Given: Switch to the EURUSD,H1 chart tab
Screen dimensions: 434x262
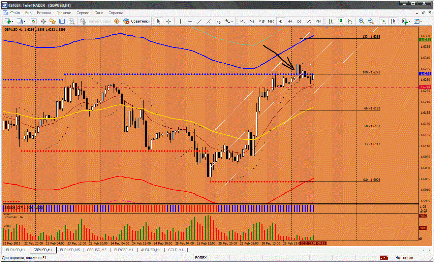Looking at the screenshot, I should pyautogui.click(x=15, y=250).
